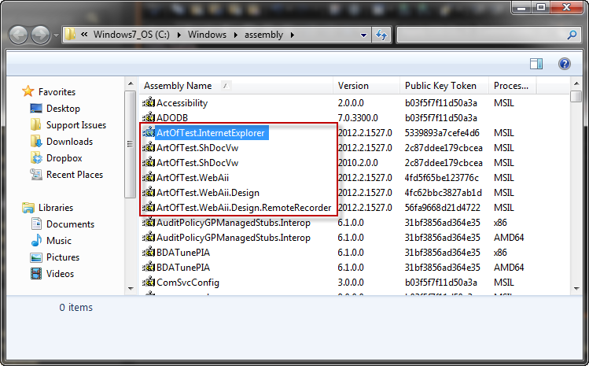Expand the arrow after assembly in path

293,35
